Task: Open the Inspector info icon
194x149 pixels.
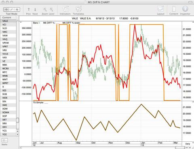Action: (185, 9)
